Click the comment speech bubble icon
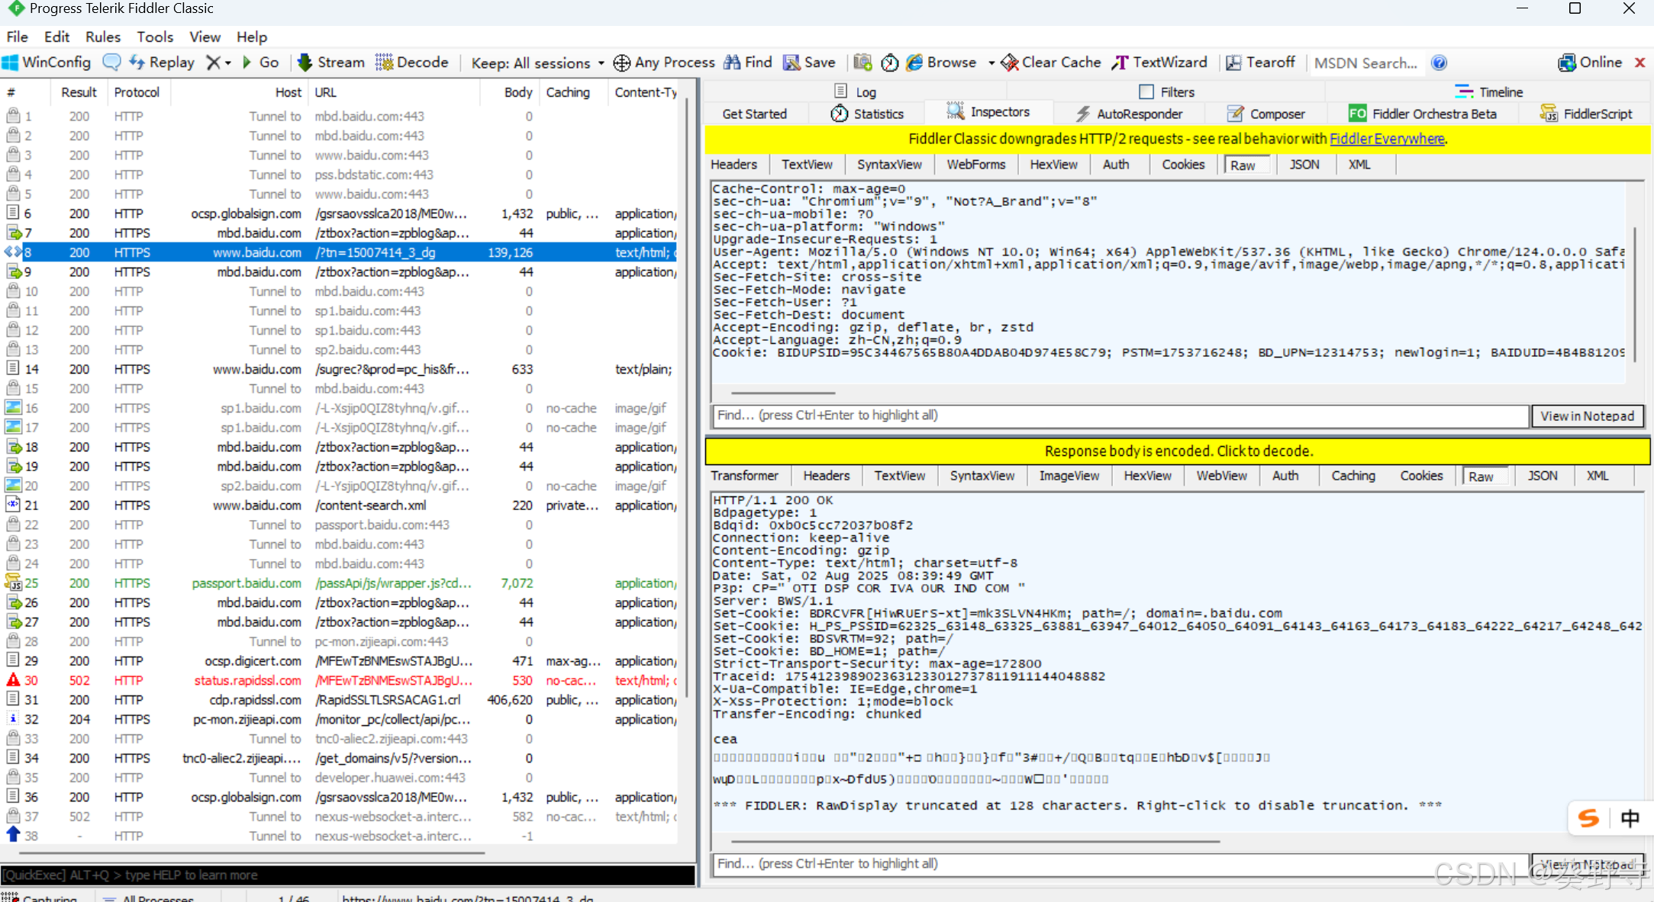1654x902 pixels. pyautogui.click(x=111, y=63)
